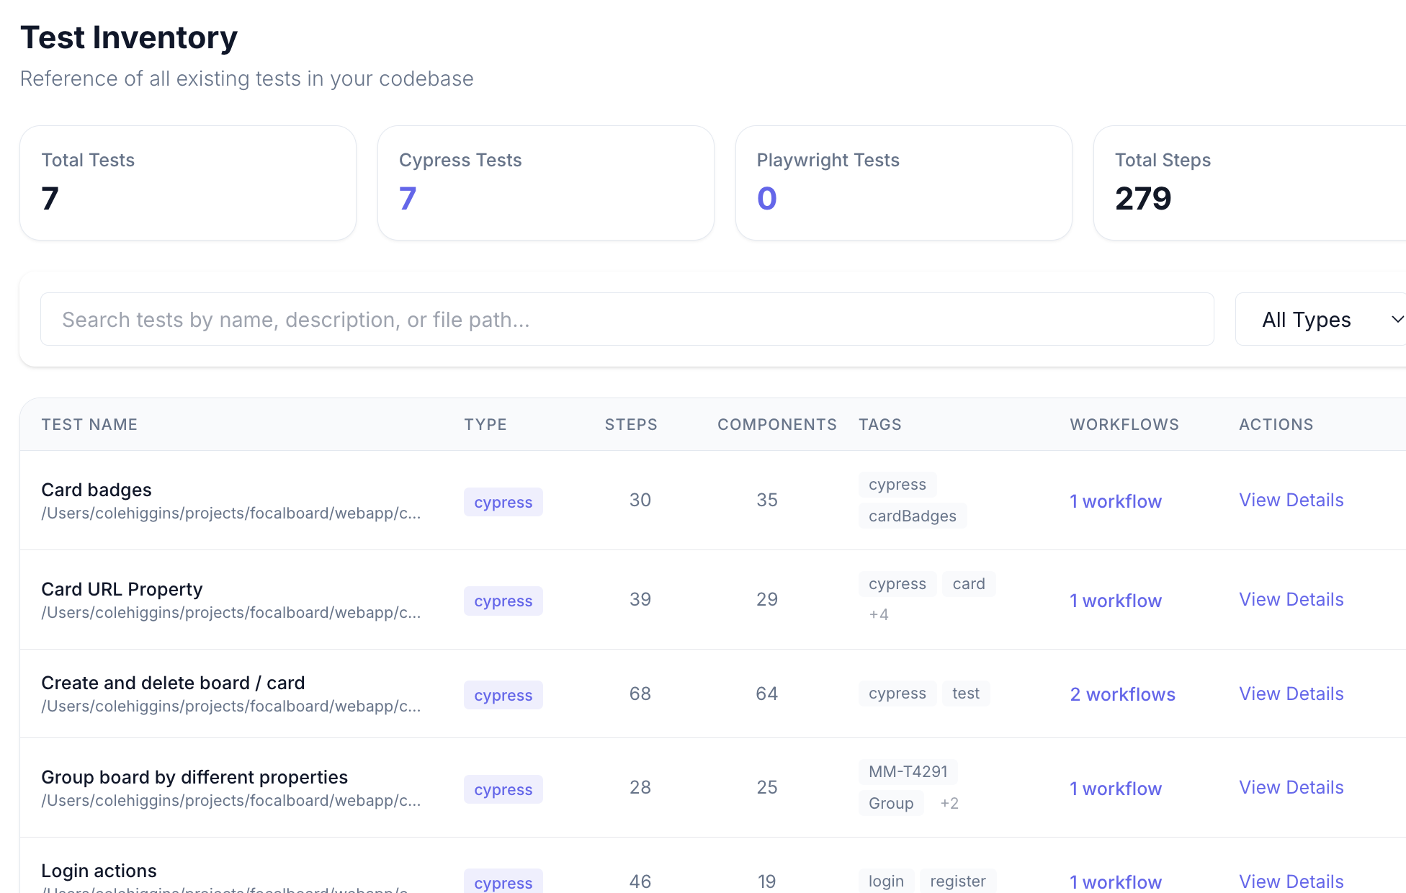
Task: Open 1 workflow for Group board test
Action: coord(1115,789)
